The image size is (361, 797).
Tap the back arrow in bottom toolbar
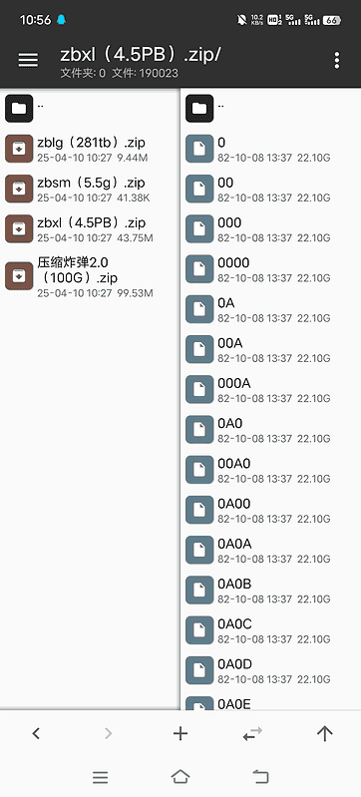[x=36, y=733]
